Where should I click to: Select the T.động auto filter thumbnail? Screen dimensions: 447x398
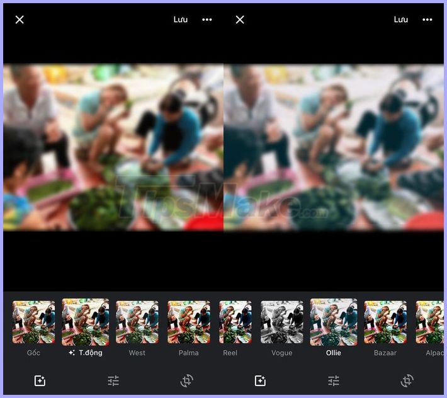click(85, 322)
